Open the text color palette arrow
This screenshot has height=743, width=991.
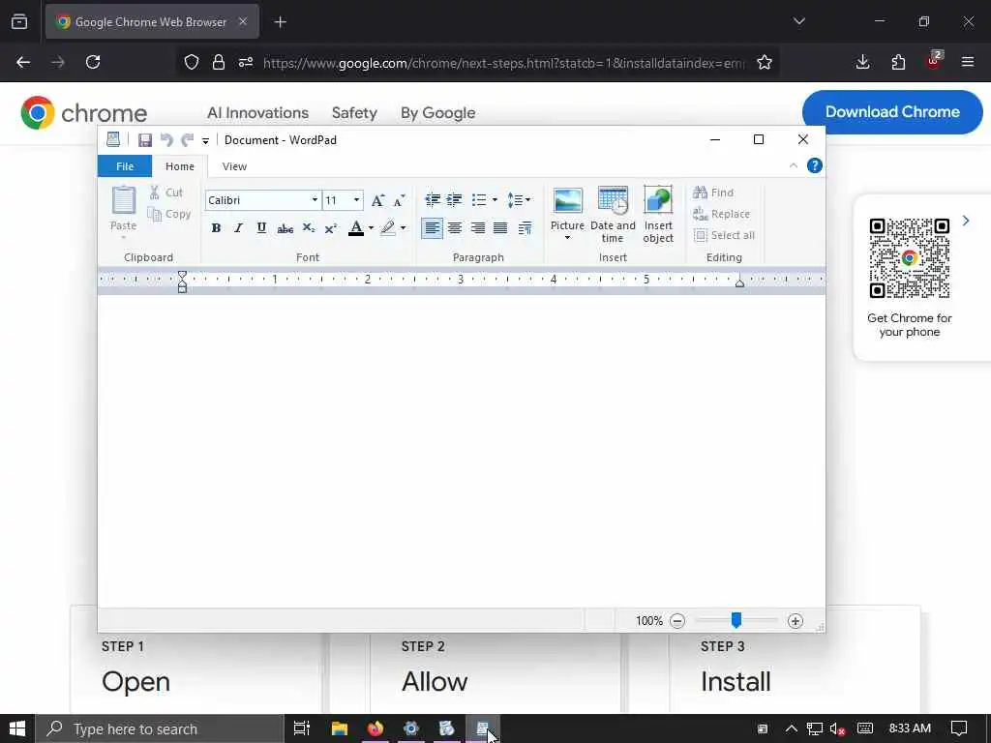[371, 228]
